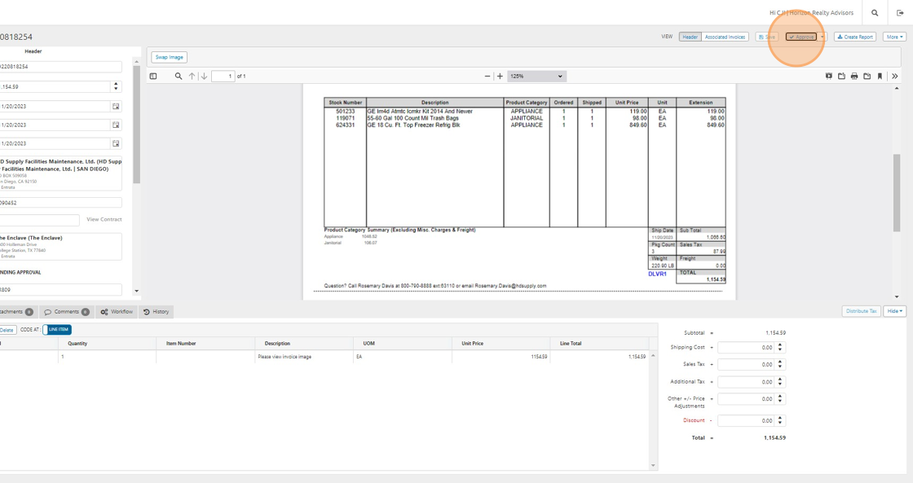The width and height of the screenshot is (913, 483).
Task: Click the Save button
Action: tap(767, 37)
